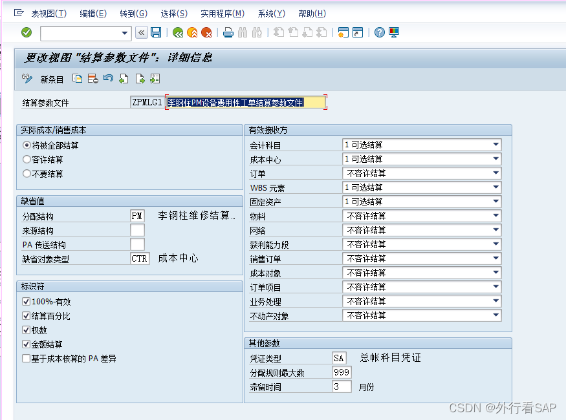Screen dimensions: 566x420
Task: Click the red Cancel icon
Action: click(206, 33)
